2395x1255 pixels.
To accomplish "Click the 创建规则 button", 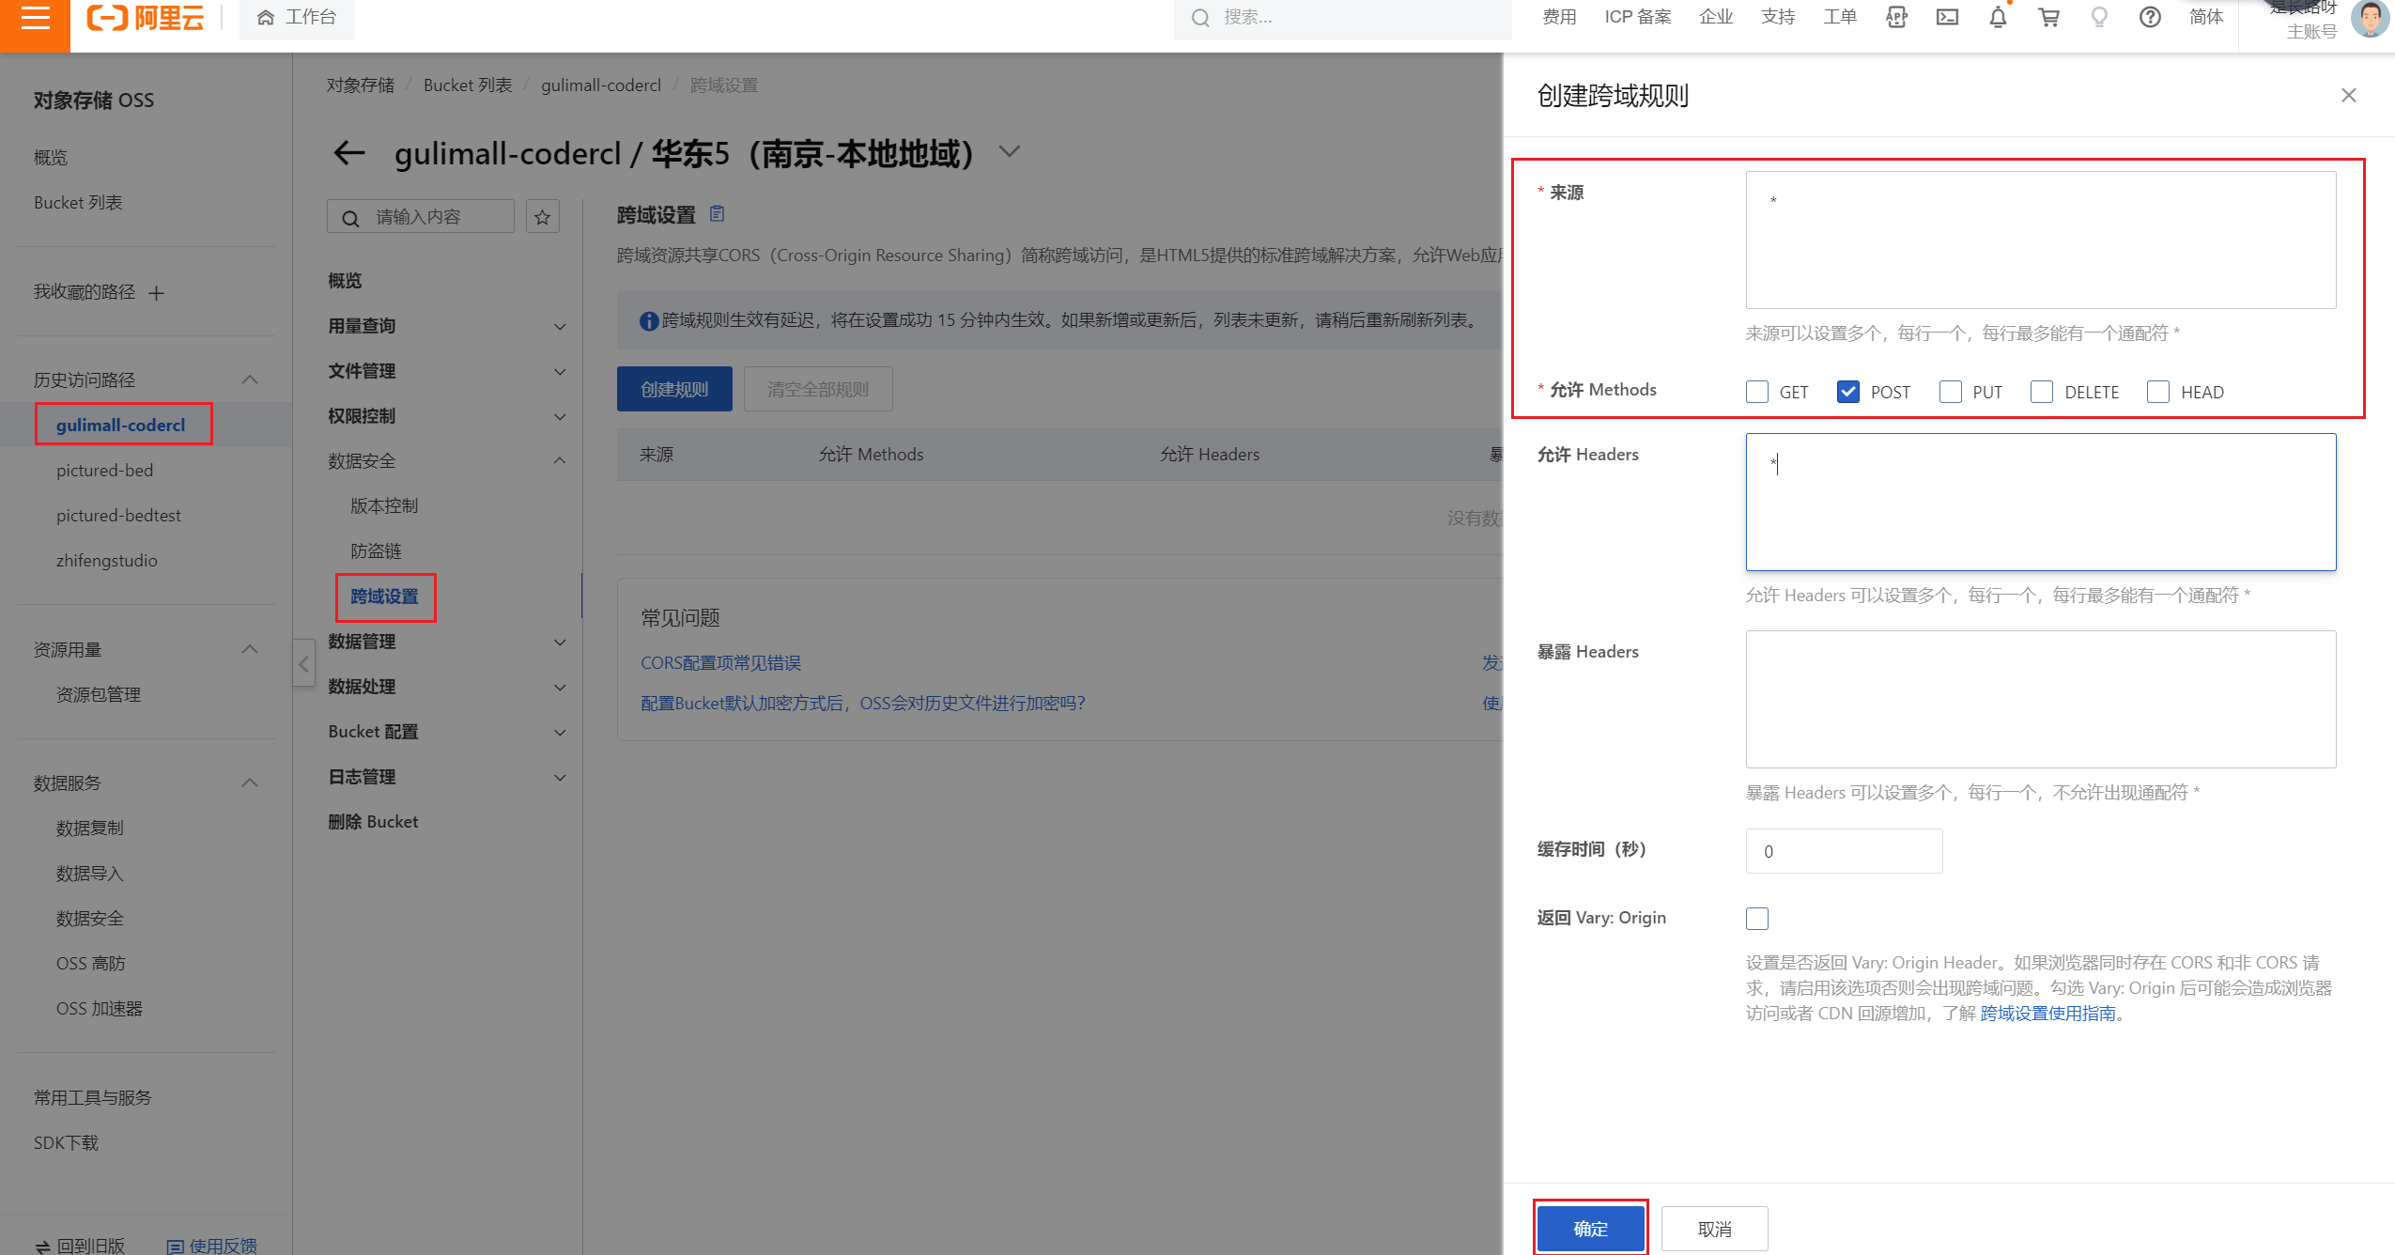I will (674, 389).
